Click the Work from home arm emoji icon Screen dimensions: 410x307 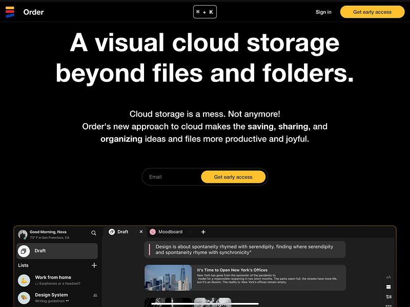tap(24, 280)
